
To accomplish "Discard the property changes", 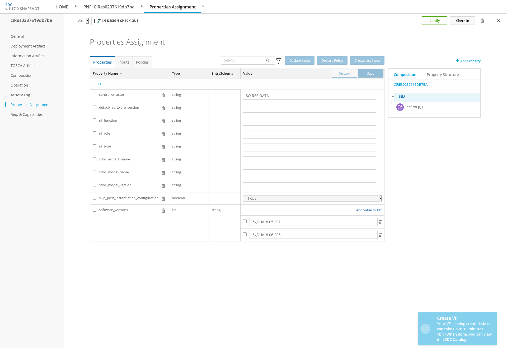I will pyautogui.click(x=344, y=73).
